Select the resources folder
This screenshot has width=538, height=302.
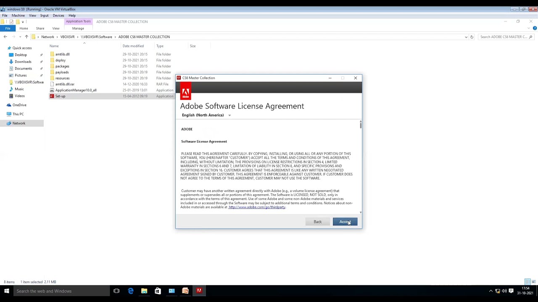click(62, 78)
